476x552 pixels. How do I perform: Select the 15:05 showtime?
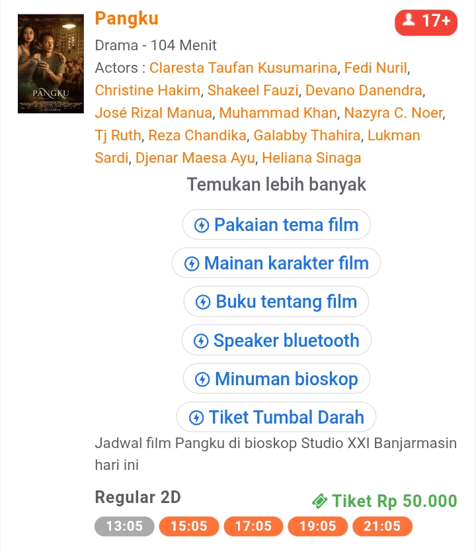click(x=189, y=526)
